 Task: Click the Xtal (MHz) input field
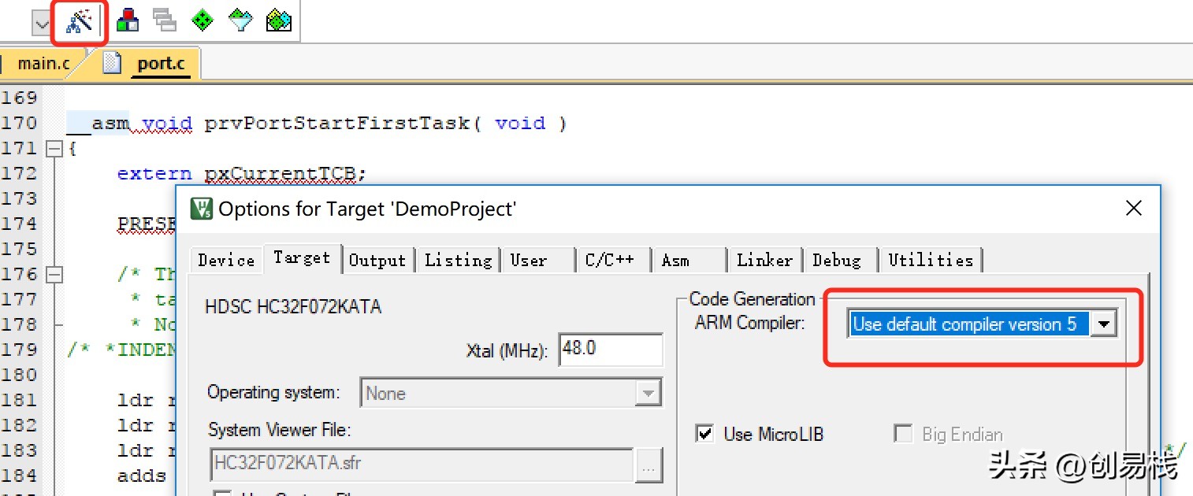(x=610, y=350)
